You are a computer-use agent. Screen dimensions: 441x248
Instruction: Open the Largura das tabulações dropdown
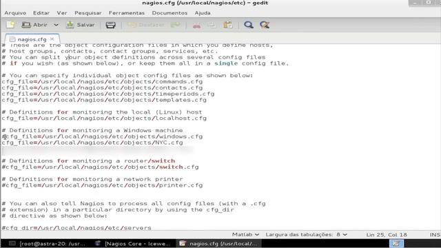click(306, 234)
